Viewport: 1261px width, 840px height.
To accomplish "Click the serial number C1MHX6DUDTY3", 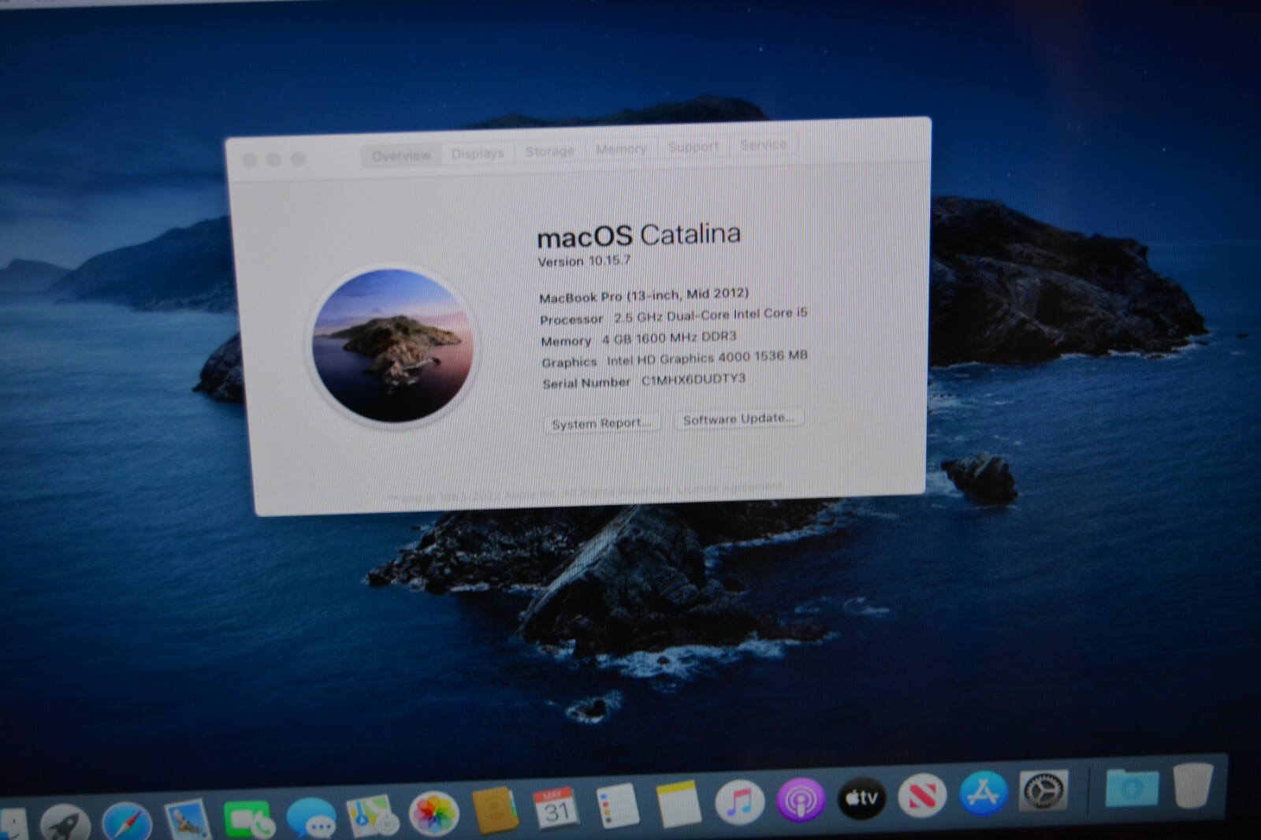I will [x=693, y=380].
